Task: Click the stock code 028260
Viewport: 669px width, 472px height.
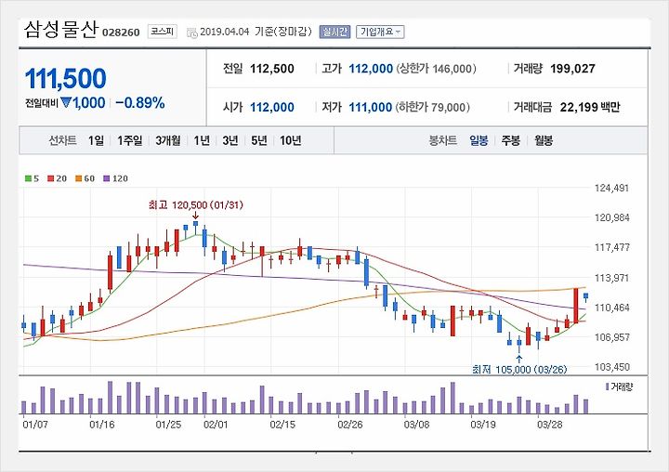Action: coord(121,33)
